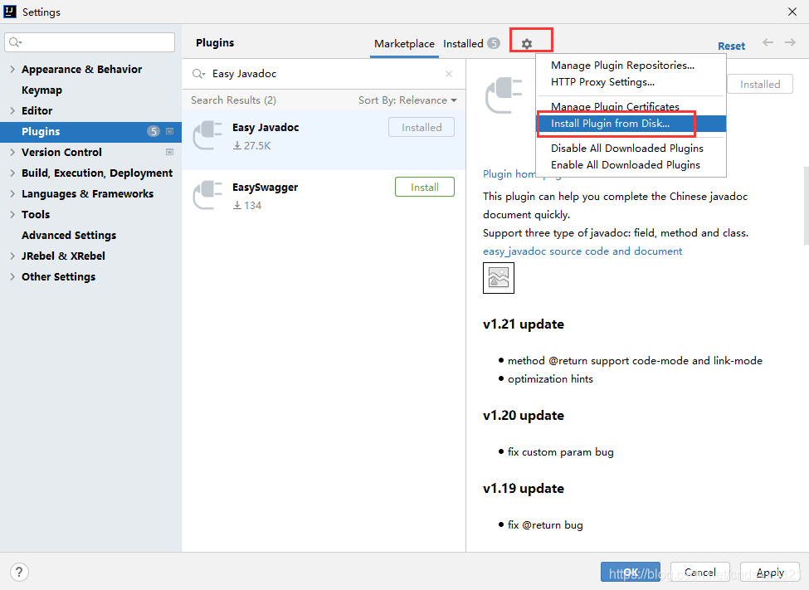This screenshot has width=809, height=590.
Task: Open the Sort By: Relevance dropdown
Action: [x=407, y=100]
